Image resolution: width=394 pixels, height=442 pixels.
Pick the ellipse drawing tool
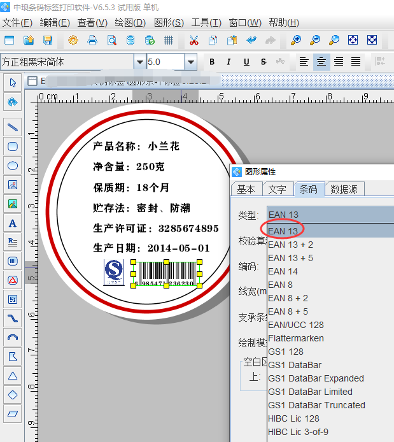pos(12,166)
